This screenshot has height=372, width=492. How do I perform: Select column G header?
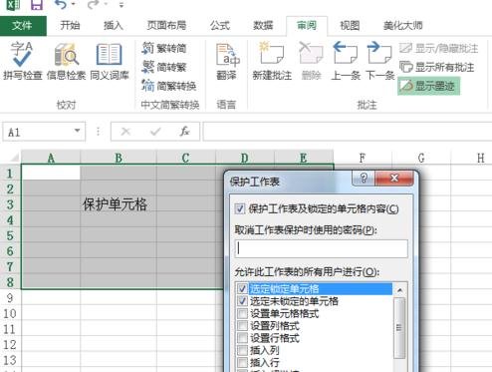tap(421, 158)
